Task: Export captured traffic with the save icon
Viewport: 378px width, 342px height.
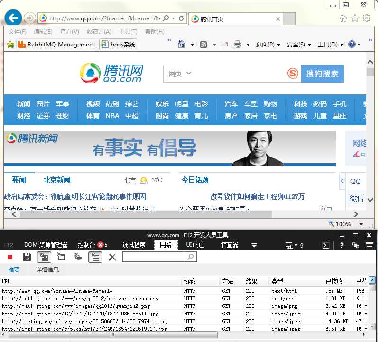Action: tap(27, 257)
